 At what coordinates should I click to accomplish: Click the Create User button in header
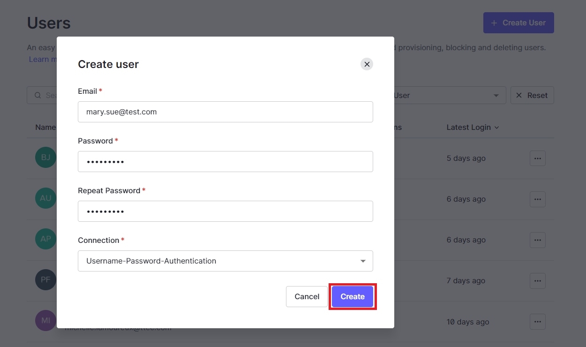point(518,23)
